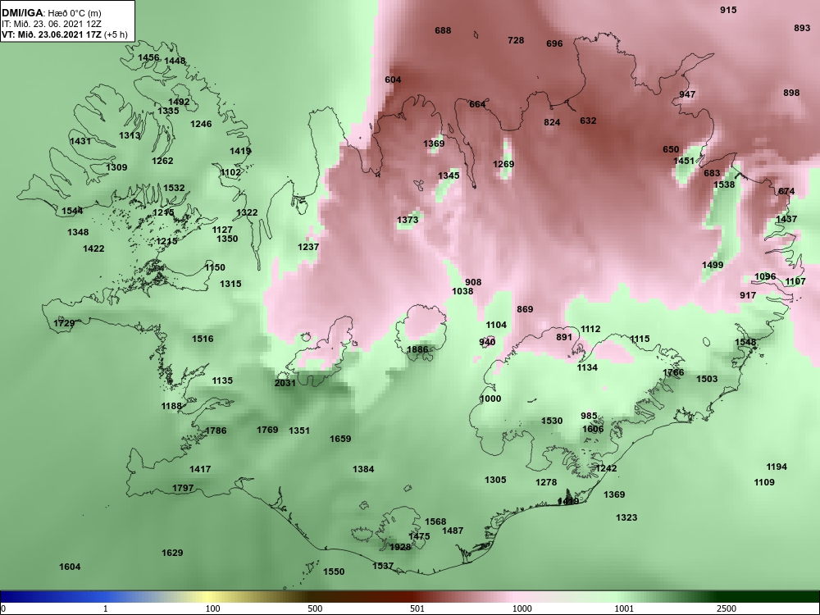Click the 869 height label

[x=525, y=309]
